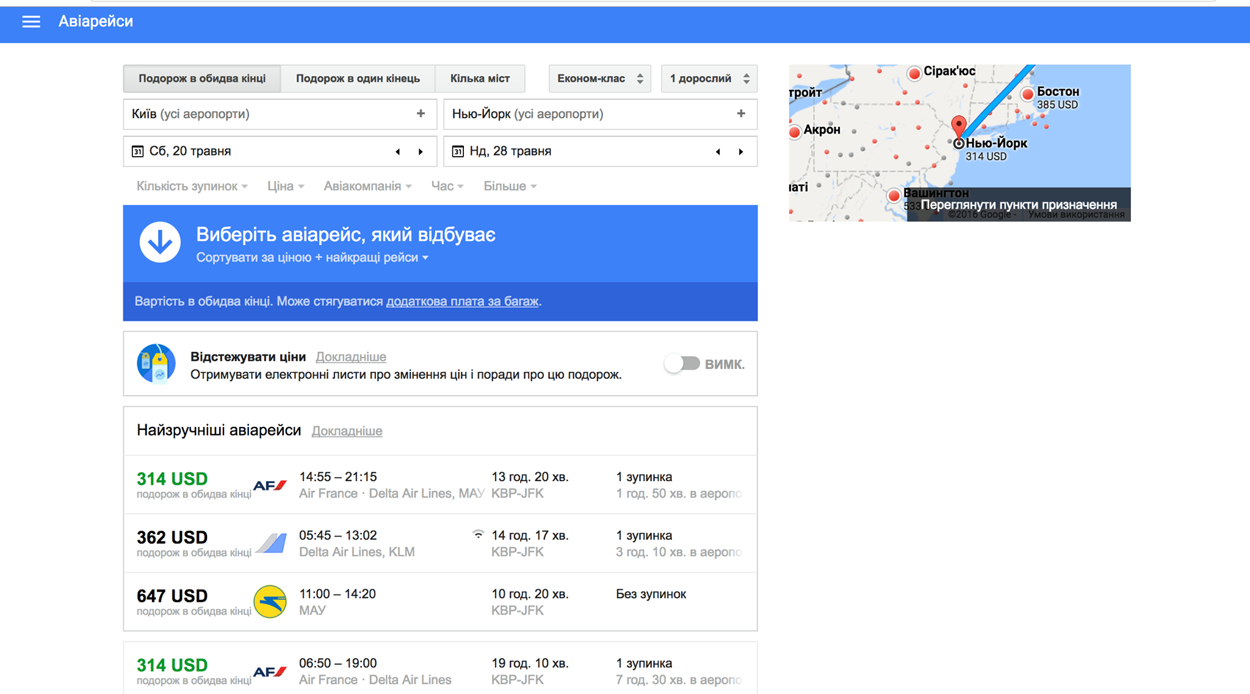Expand the Кількість зупинок filter
The height and width of the screenshot is (694, 1250).
192,186
